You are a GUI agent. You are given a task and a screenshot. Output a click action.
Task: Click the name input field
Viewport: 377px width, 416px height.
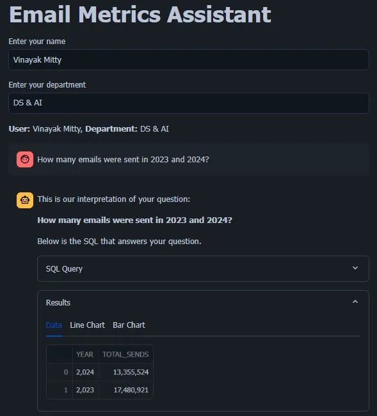click(x=189, y=60)
